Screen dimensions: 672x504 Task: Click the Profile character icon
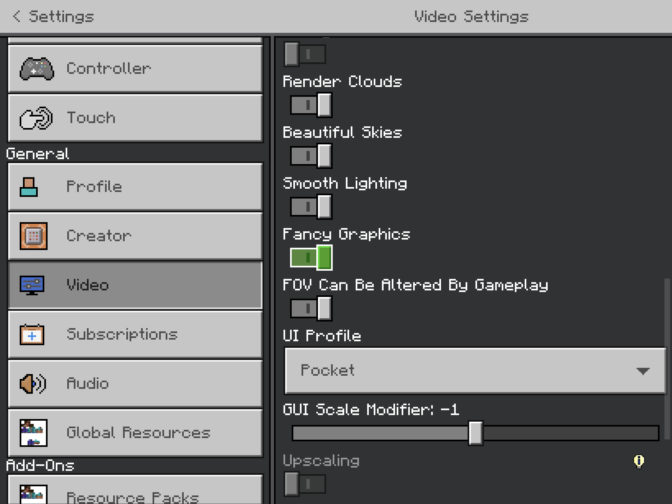pos(29,187)
